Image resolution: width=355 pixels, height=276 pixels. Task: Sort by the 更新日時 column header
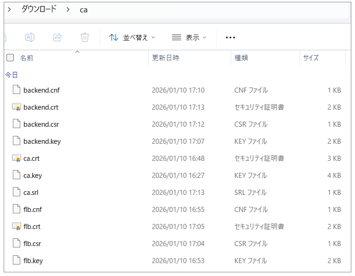click(166, 58)
